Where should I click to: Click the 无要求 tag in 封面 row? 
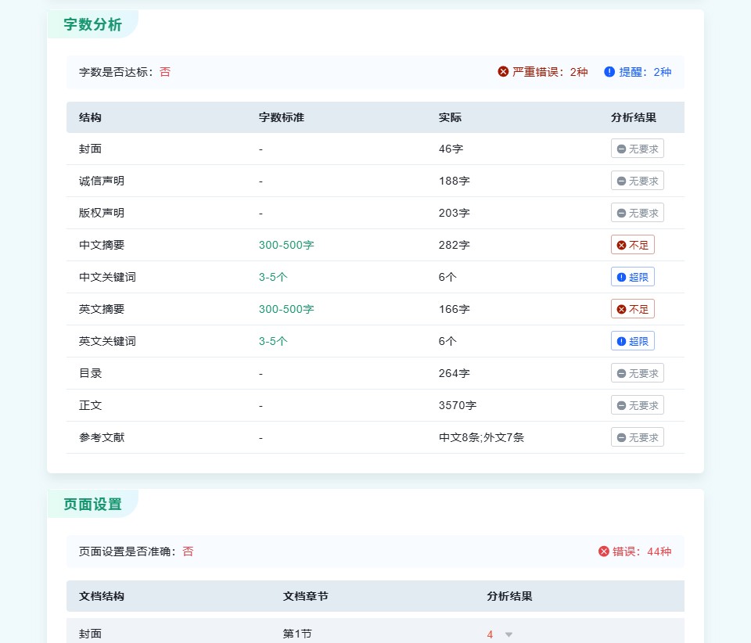click(x=637, y=149)
